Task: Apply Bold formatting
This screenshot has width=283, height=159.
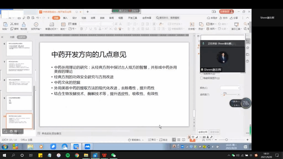Action: tap(82, 29)
